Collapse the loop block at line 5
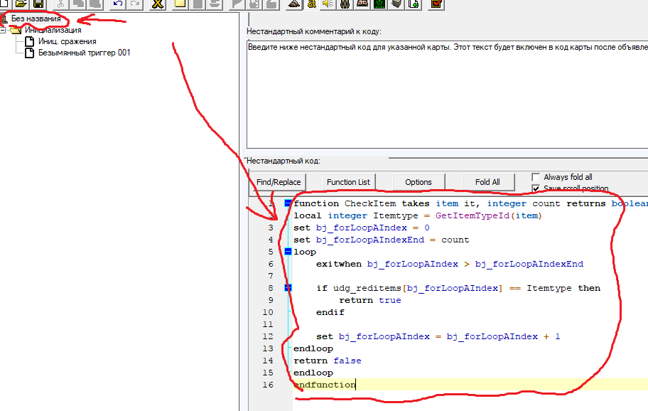The image size is (648, 411). click(288, 252)
